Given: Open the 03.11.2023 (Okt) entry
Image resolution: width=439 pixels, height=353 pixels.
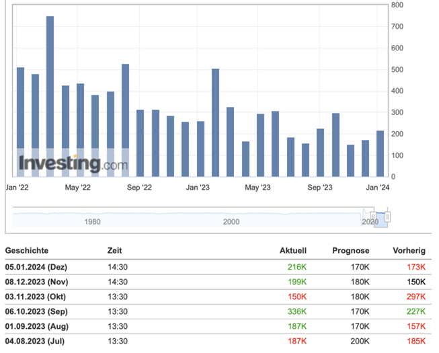Looking at the screenshot, I should pyautogui.click(x=40, y=297).
